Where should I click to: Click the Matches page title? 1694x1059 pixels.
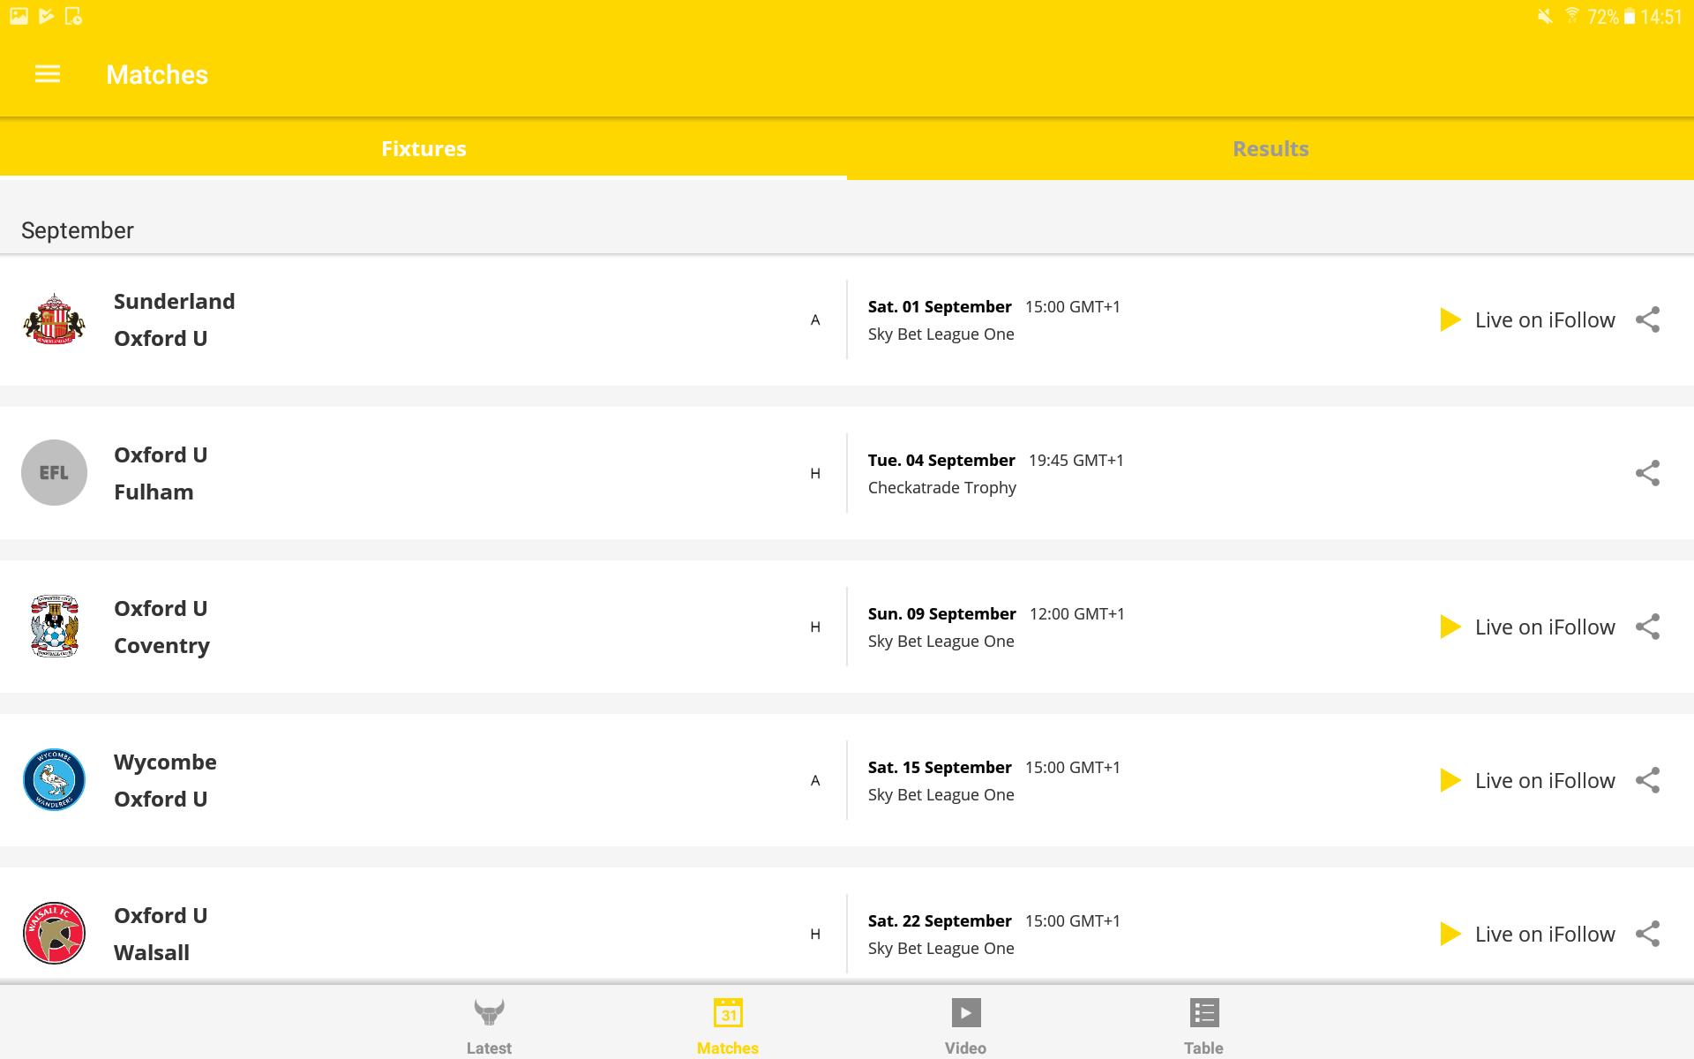pyautogui.click(x=157, y=74)
